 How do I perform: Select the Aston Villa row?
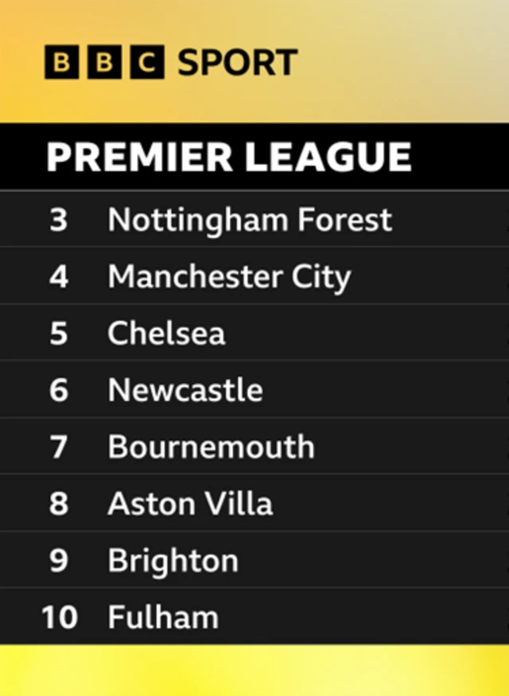click(x=254, y=503)
